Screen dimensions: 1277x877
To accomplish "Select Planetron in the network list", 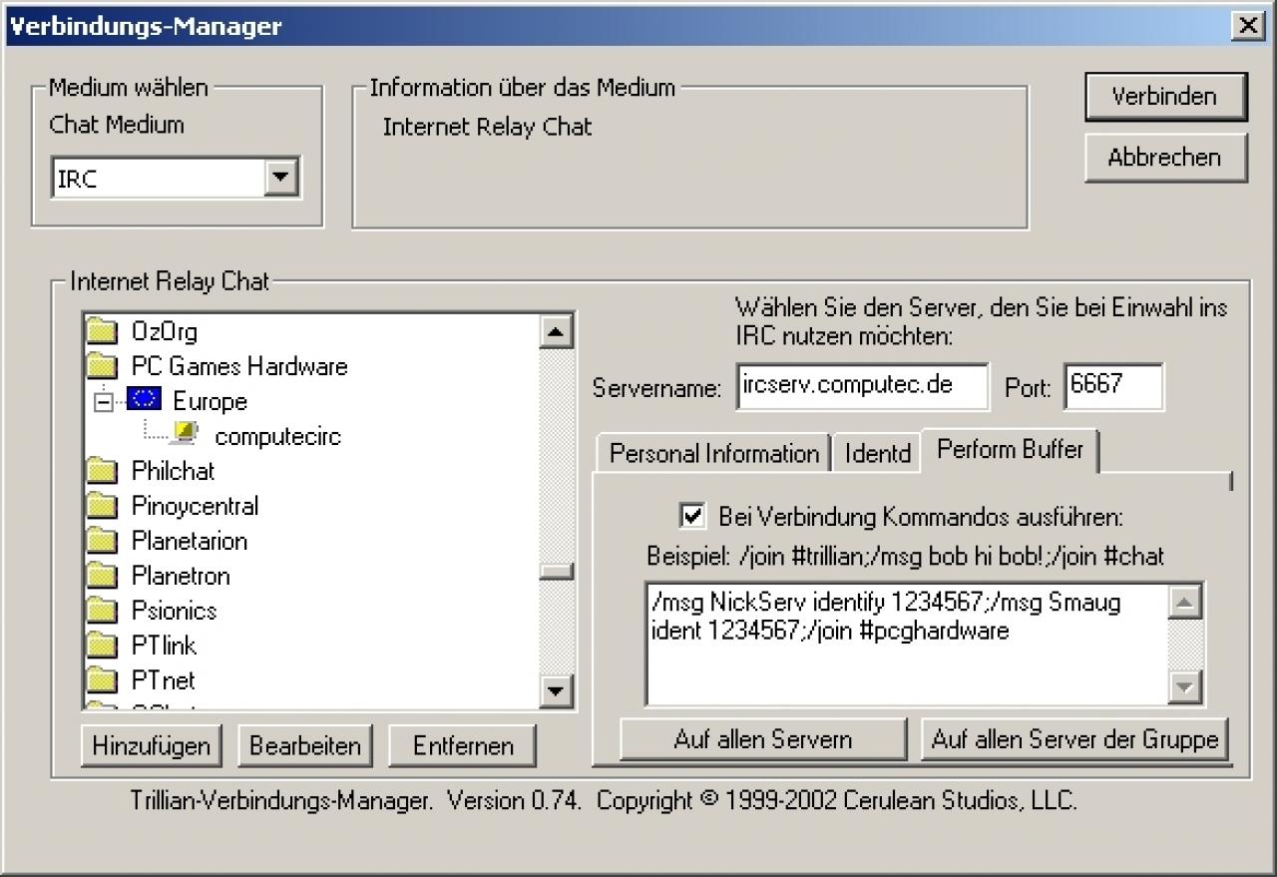I will coord(181,576).
